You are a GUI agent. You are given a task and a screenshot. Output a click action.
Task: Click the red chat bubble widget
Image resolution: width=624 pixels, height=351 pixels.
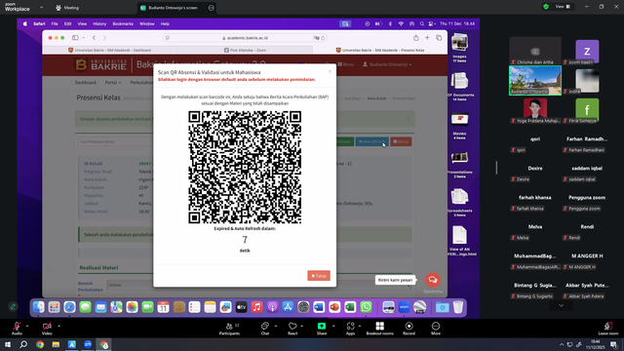pos(433,280)
